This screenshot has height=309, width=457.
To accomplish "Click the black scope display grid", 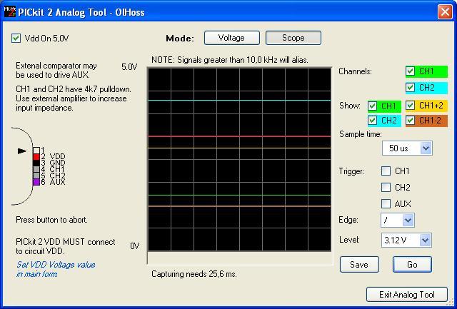I will [239, 159].
